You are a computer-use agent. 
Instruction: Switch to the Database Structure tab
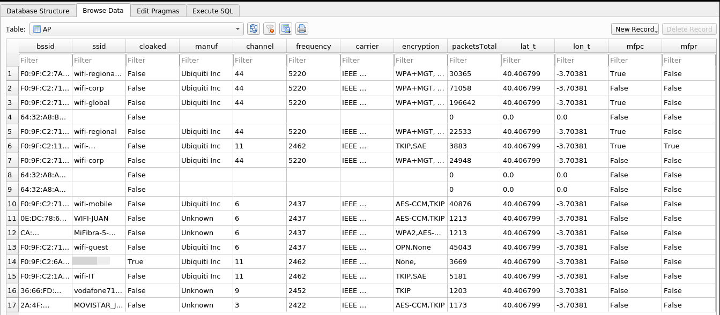click(38, 11)
